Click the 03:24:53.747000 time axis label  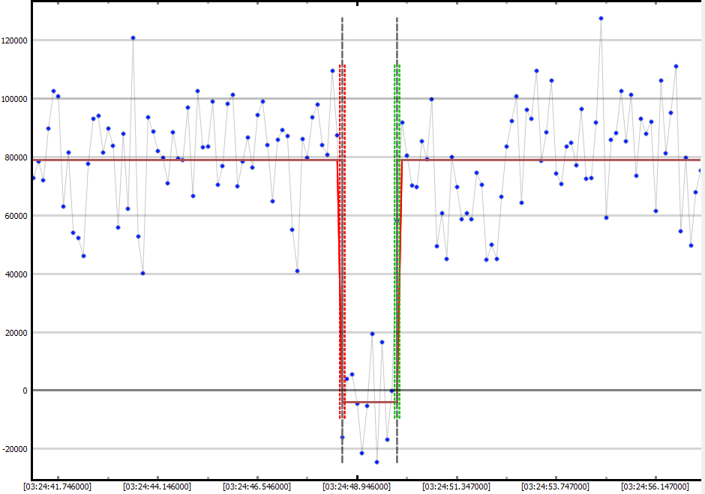pos(555,487)
